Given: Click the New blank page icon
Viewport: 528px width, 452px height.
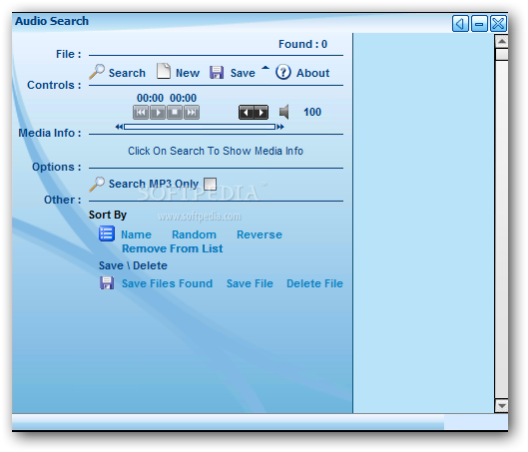Looking at the screenshot, I should [x=164, y=72].
